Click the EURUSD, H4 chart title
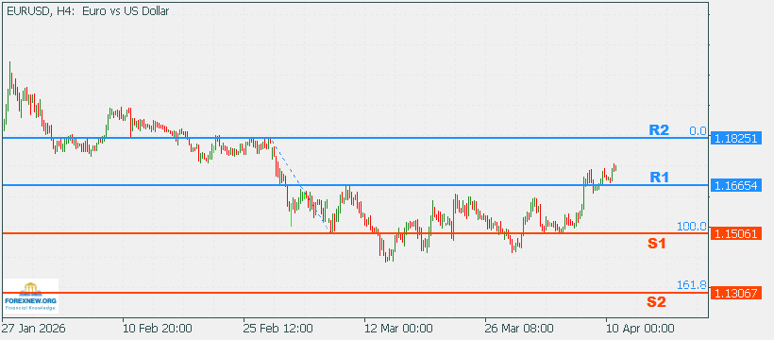Viewport: 774px width, 340px height. (88, 11)
